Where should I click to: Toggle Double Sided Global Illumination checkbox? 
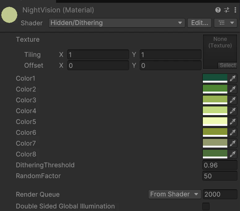coord(206,206)
